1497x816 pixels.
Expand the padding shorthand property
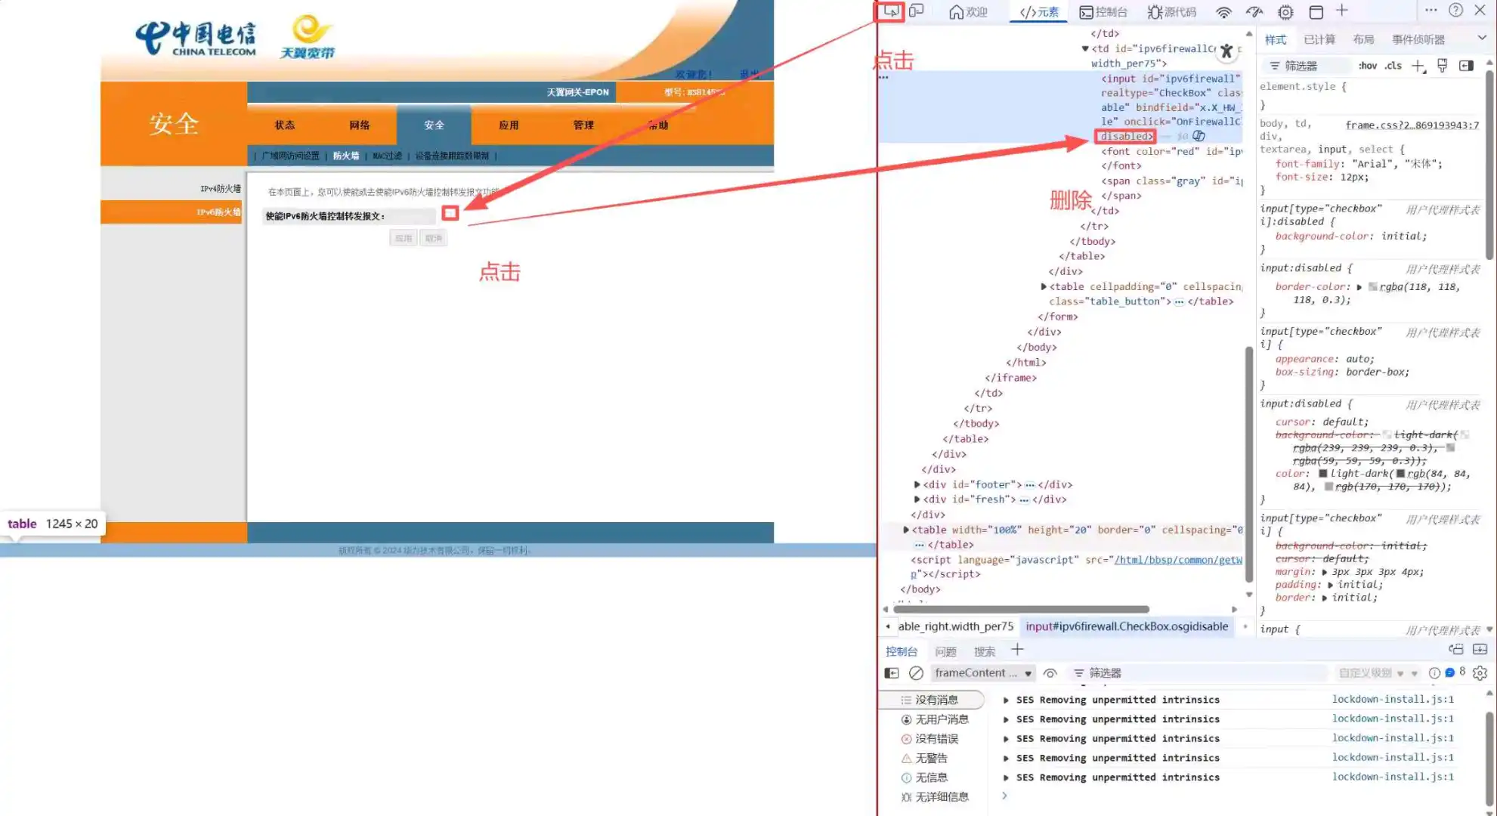[x=1331, y=586]
